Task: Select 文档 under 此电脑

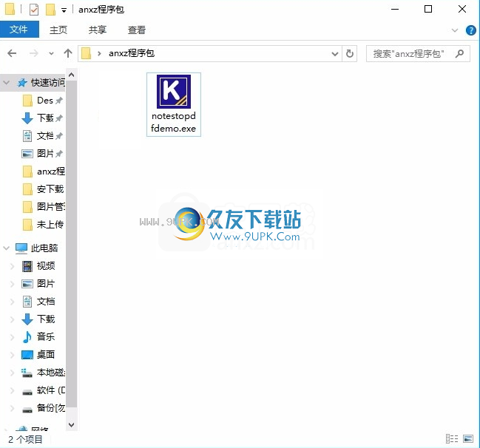Action: 38,302
